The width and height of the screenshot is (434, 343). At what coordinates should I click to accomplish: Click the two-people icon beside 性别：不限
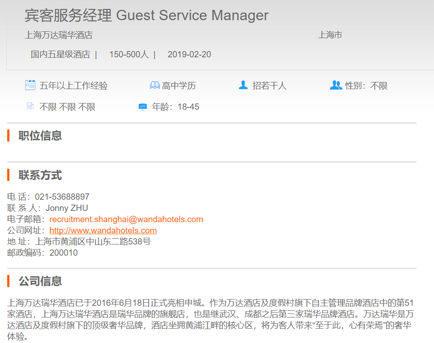tap(336, 85)
